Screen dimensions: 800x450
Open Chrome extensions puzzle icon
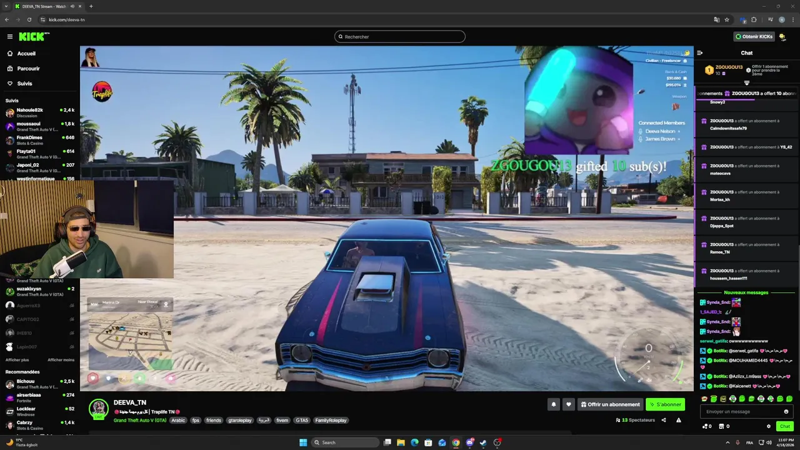(754, 19)
